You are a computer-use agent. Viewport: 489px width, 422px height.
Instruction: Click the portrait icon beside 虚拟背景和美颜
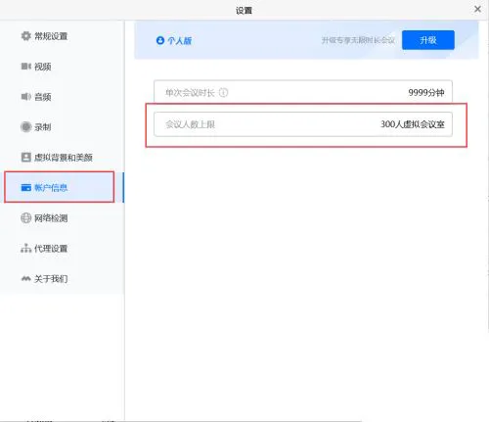tap(26, 158)
